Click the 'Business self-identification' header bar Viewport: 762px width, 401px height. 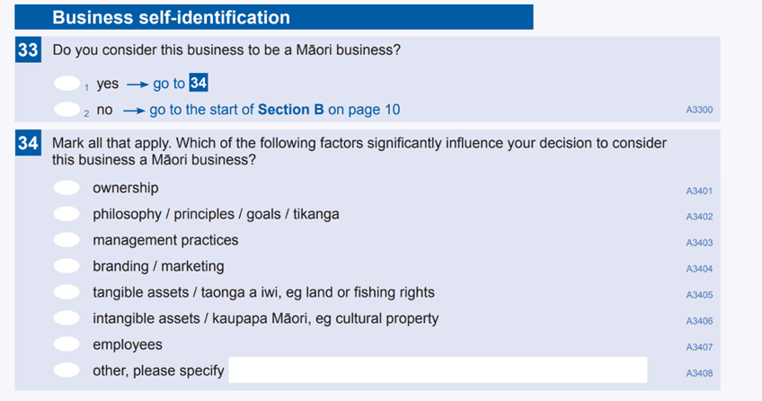(274, 17)
